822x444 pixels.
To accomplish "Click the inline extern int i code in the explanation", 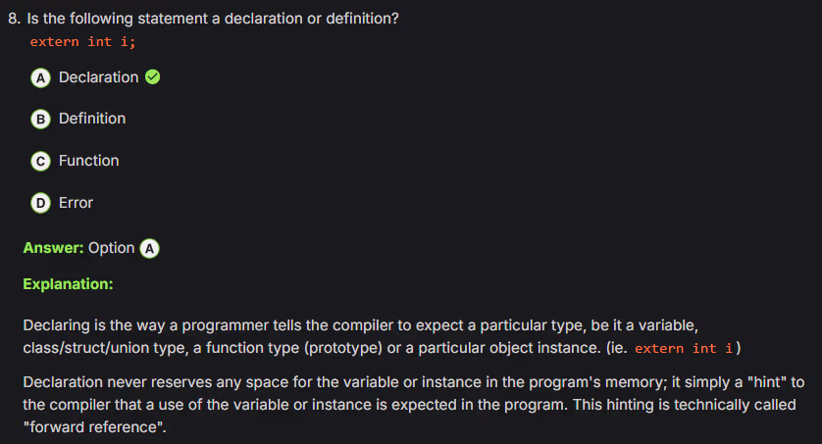I will 685,348.
